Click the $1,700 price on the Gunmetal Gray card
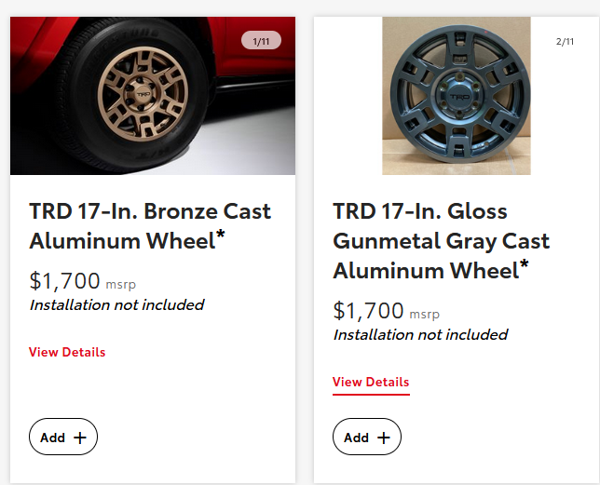Screen dimensions: 600x485 (368, 310)
